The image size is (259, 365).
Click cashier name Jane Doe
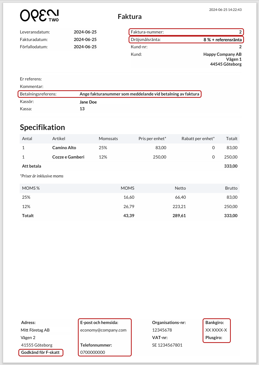pyautogui.click(x=88, y=102)
